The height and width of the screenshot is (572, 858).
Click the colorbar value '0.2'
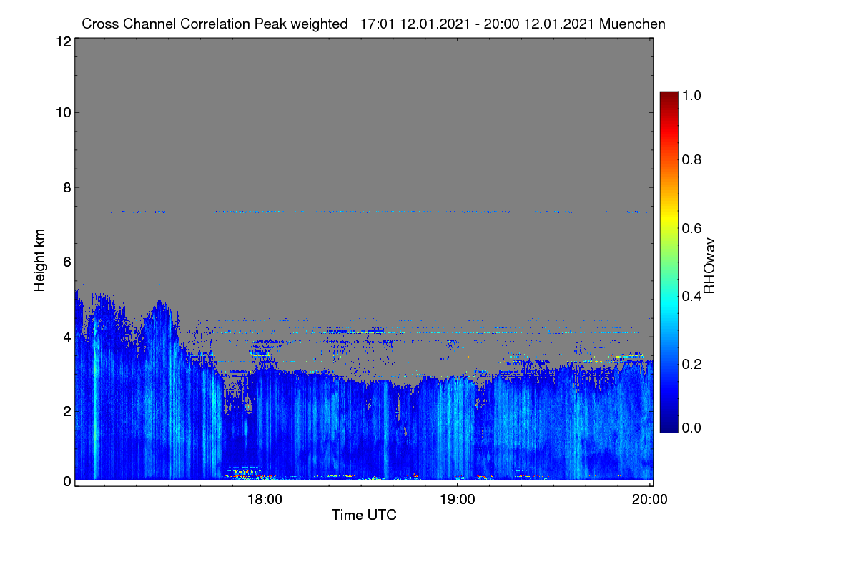(x=692, y=364)
